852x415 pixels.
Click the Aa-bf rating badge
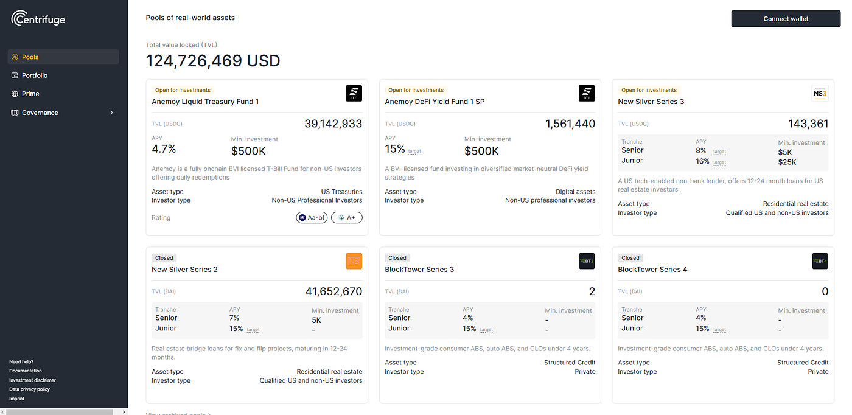[x=312, y=218]
